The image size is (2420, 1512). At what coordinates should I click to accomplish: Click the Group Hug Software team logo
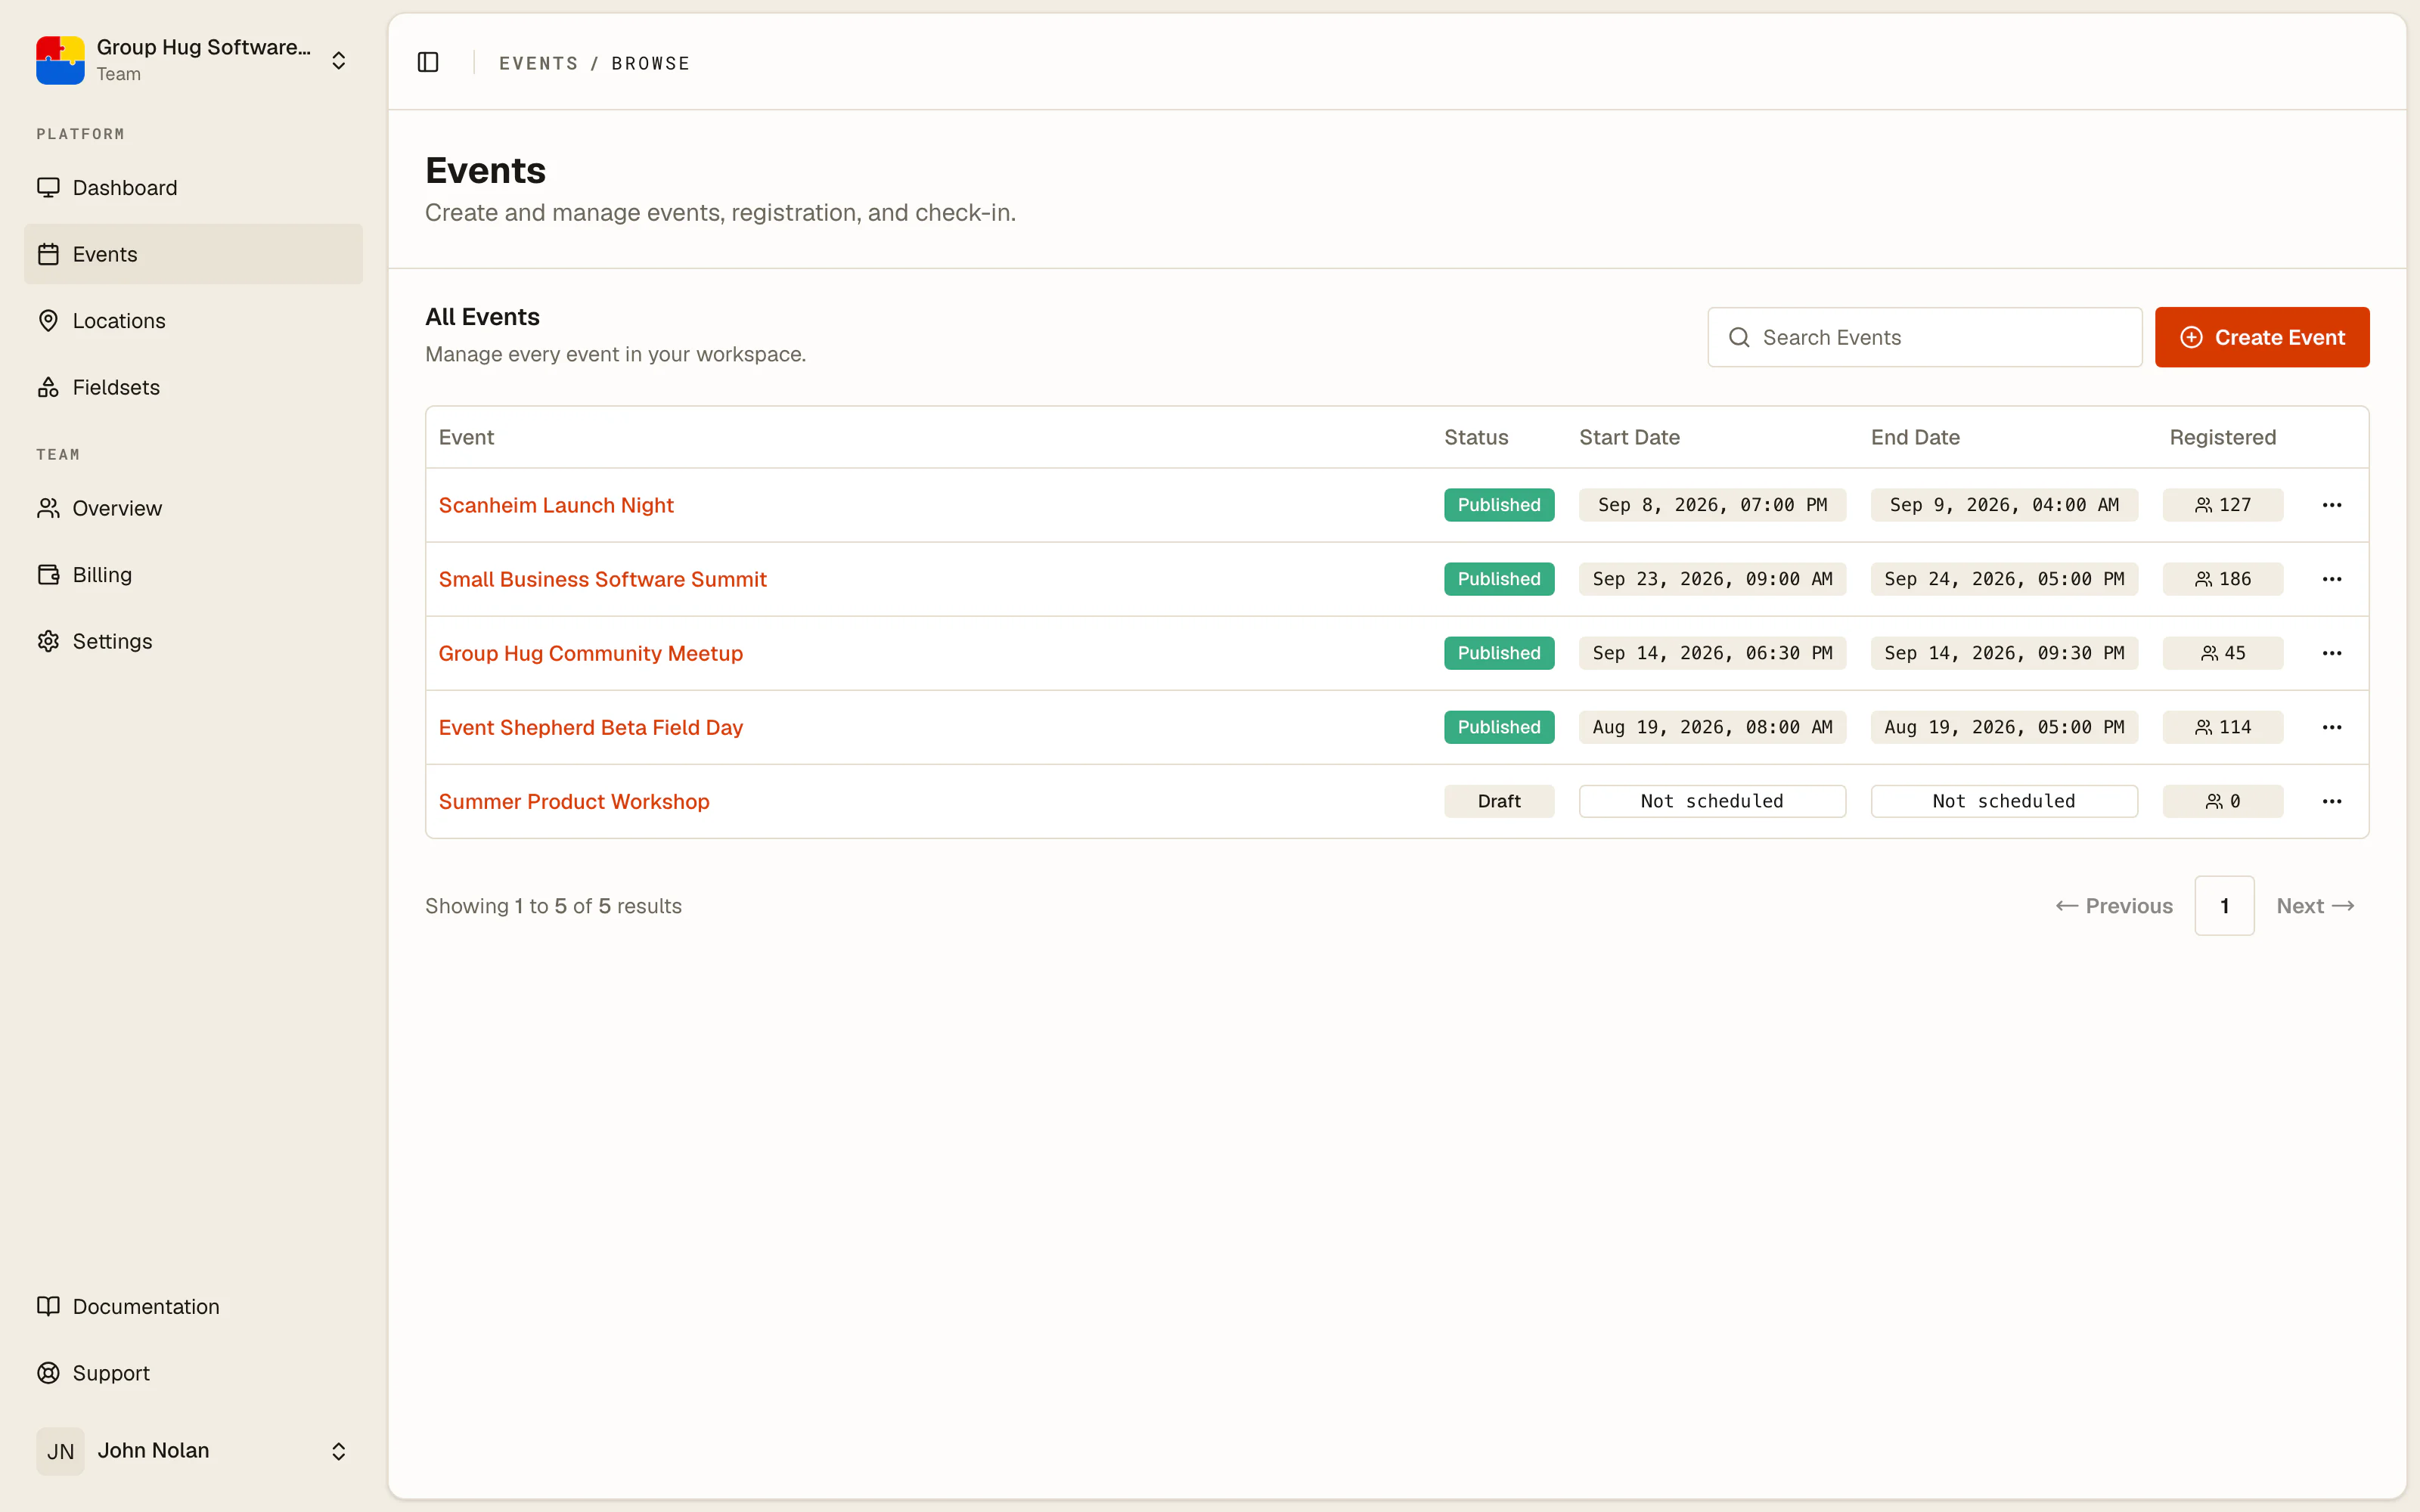point(60,60)
